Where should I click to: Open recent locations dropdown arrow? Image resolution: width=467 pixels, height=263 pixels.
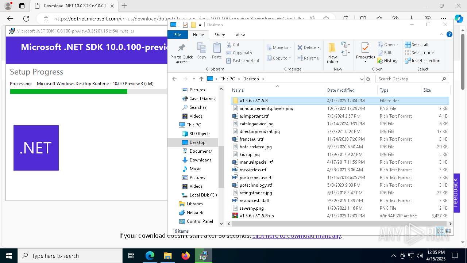pos(194,79)
